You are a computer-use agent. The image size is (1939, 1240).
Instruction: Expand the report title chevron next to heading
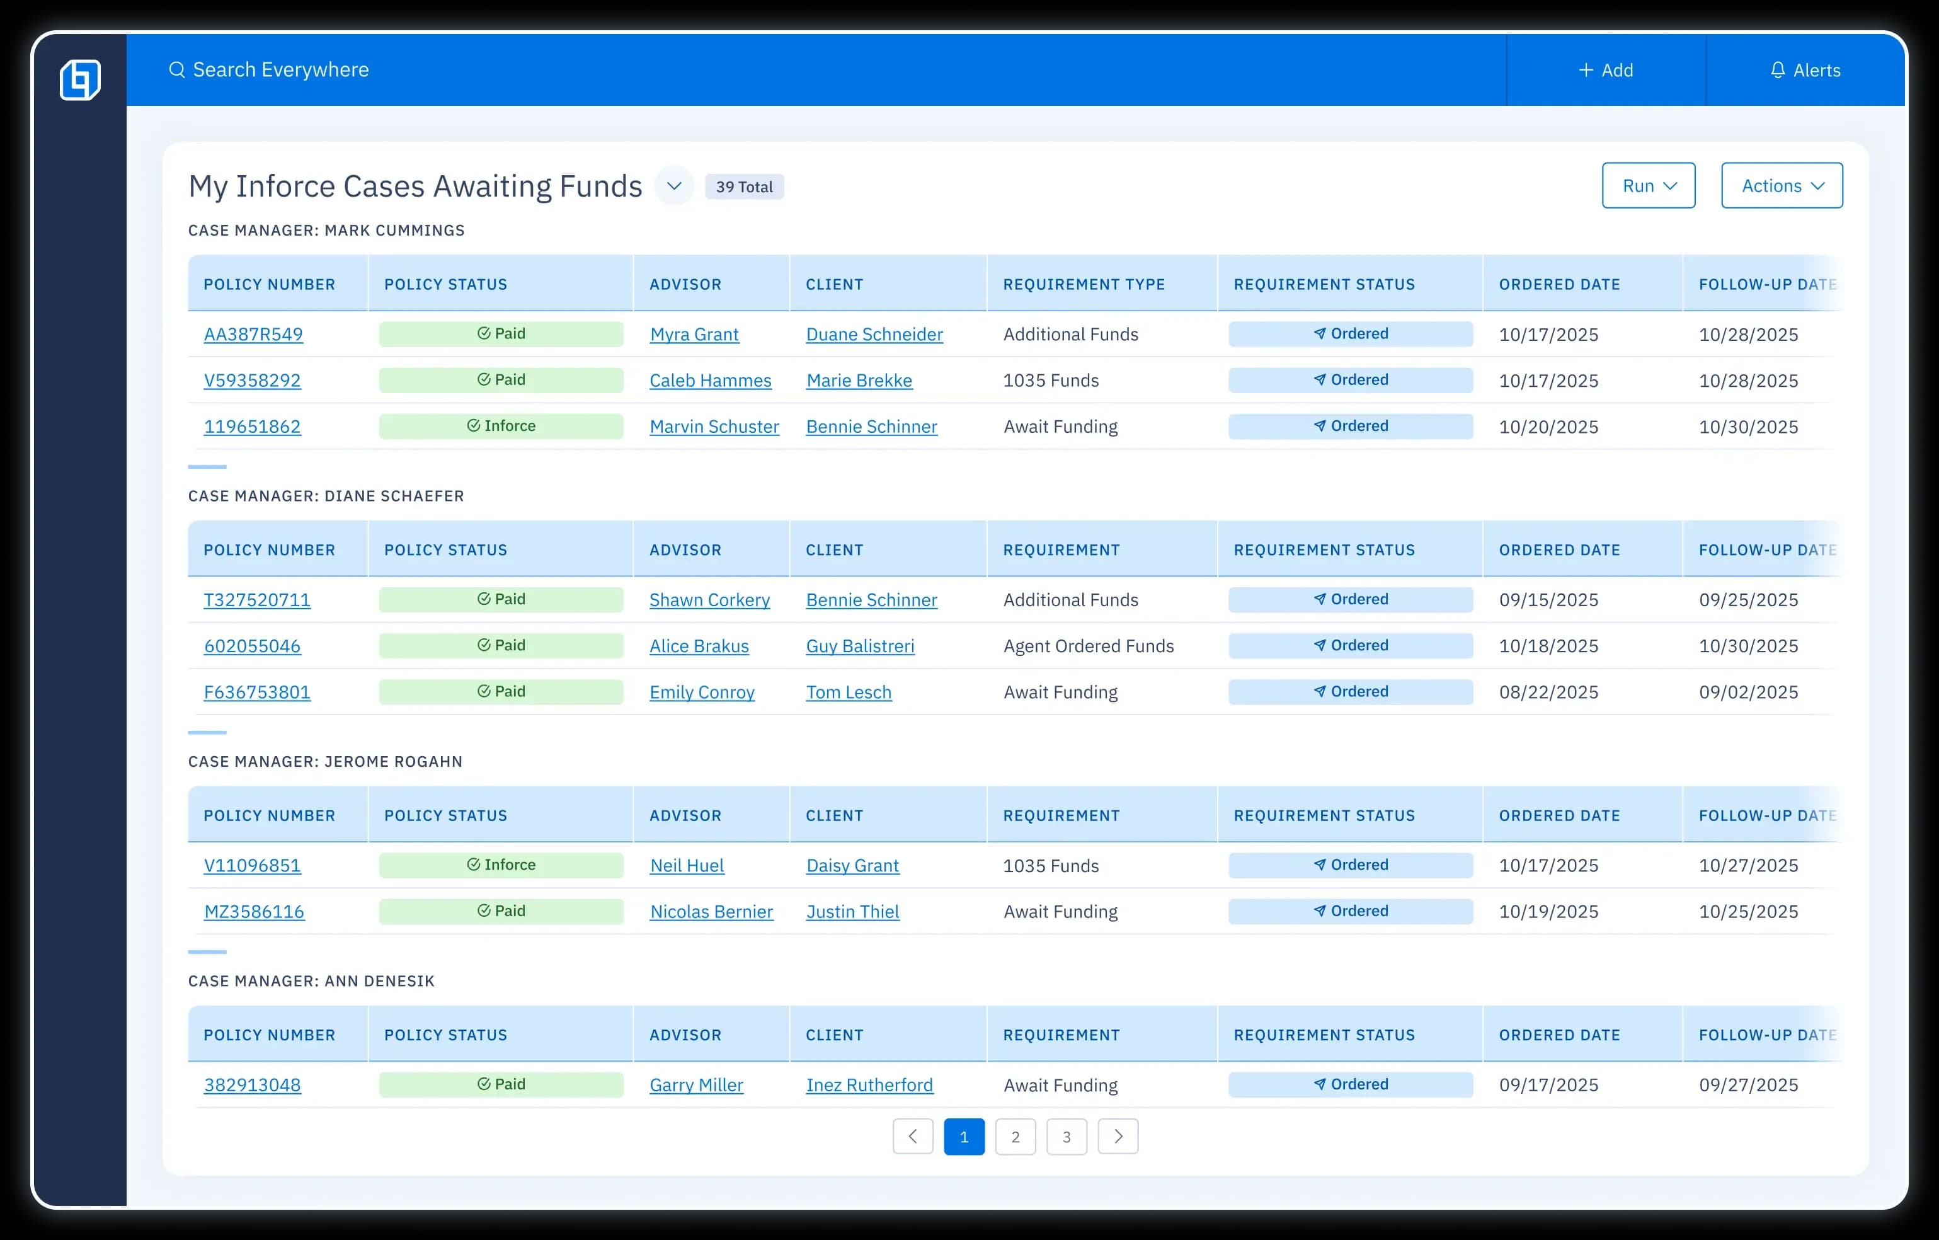(674, 186)
